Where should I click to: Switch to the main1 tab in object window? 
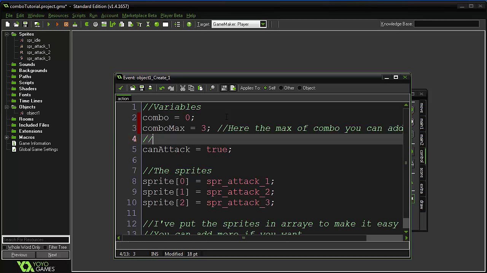(422, 124)
